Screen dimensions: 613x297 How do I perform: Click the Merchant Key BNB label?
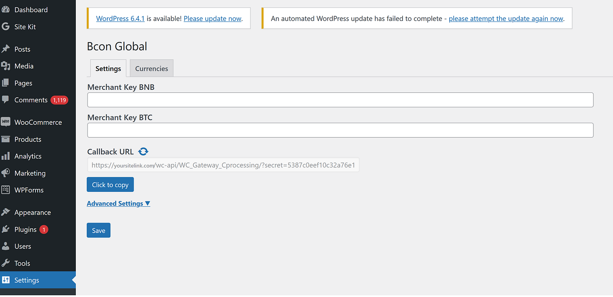click(x=121, y=87)
